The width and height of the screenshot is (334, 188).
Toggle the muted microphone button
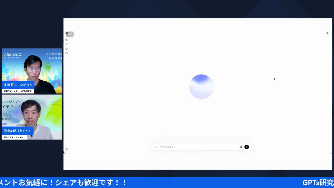[241, 147]
